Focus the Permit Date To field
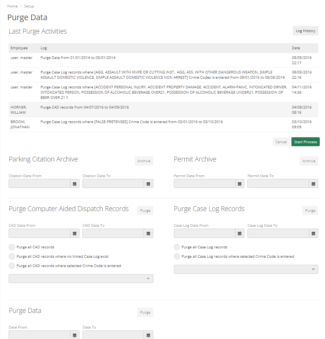This screenshot has height=339, width=325. point(278,183)
